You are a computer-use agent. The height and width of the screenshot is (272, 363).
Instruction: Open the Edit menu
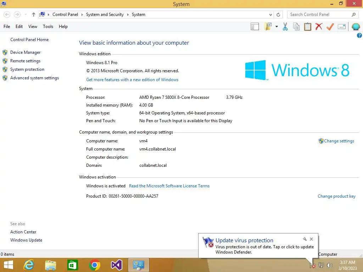(19, 27)
